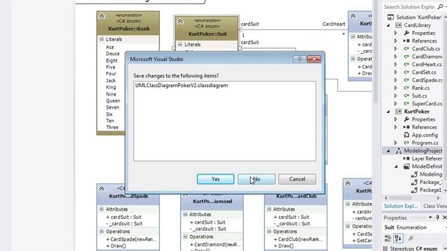Click the C# icon of CardHeart.cs

point(406,64)
